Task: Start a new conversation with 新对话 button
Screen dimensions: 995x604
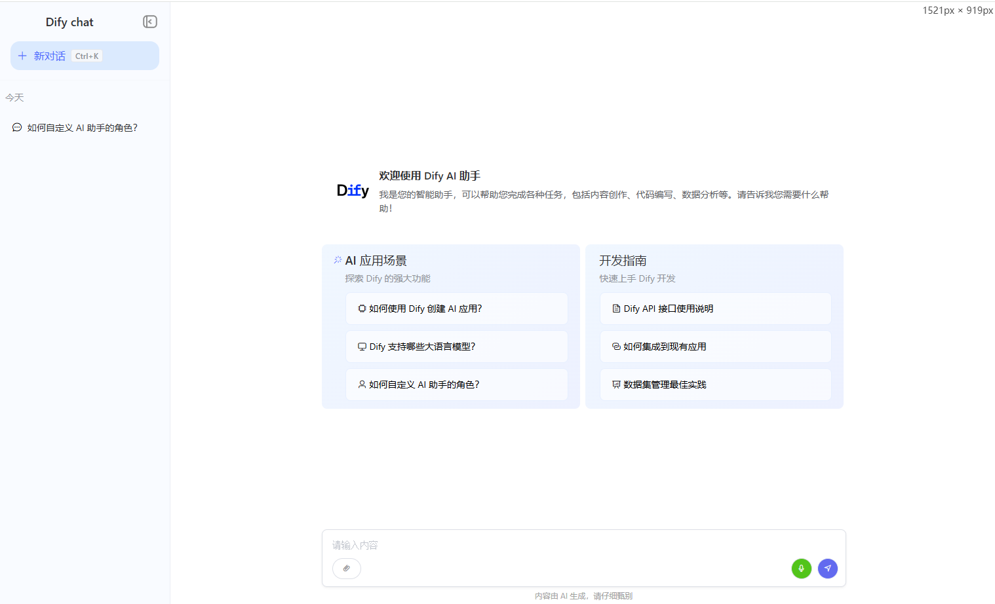Action: (85, 56)
